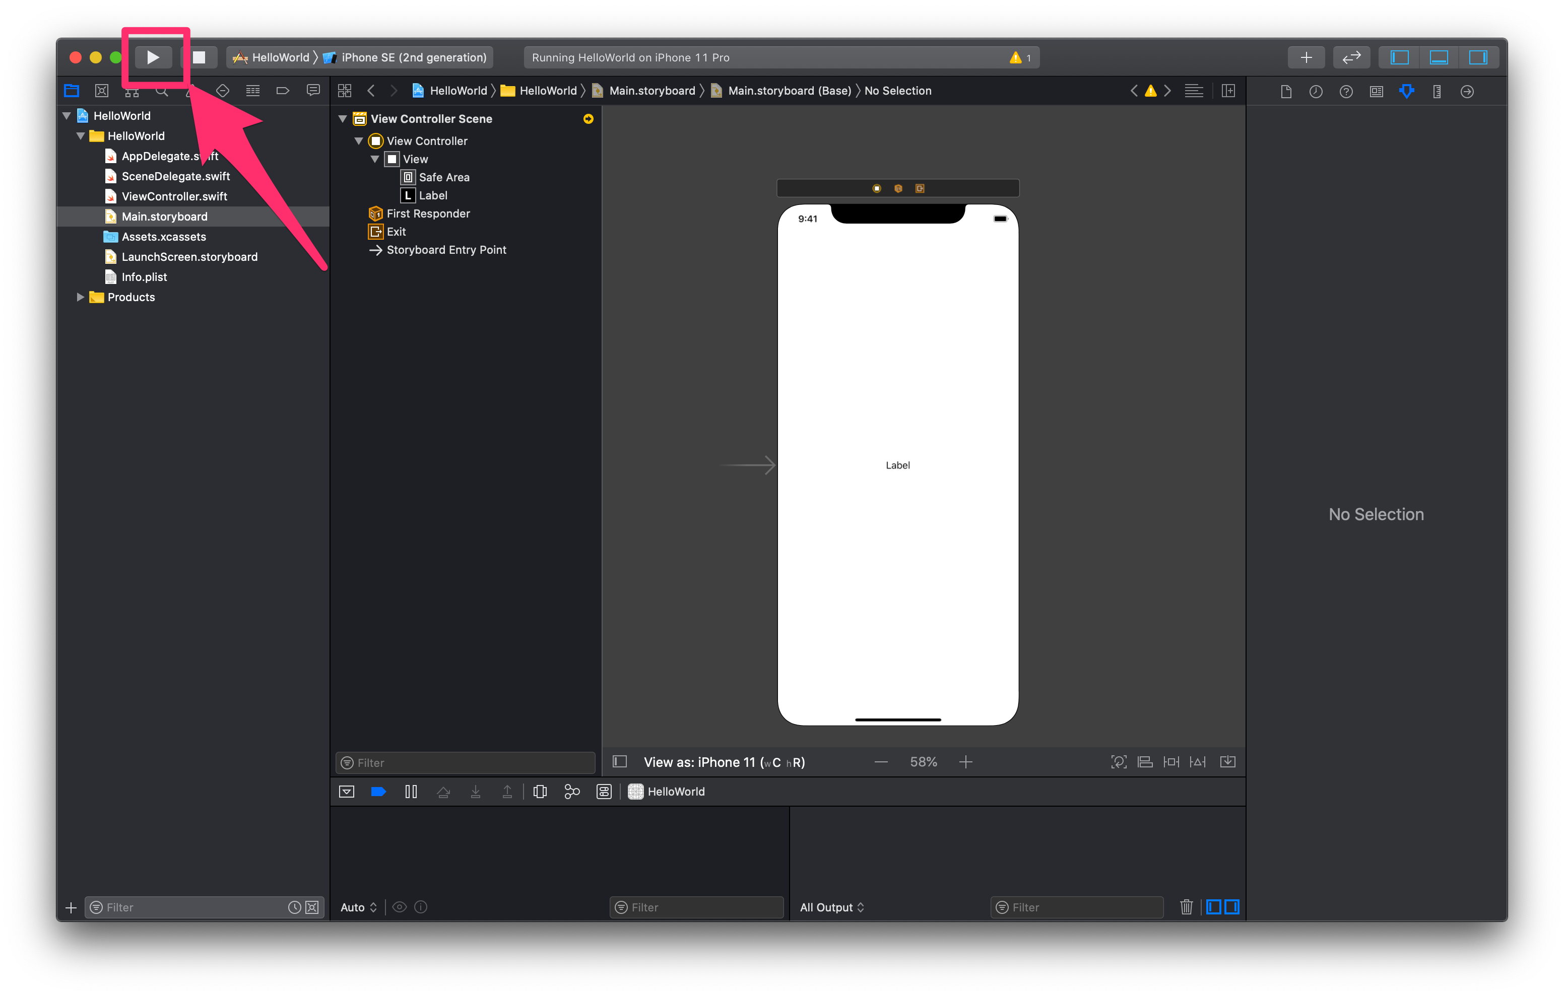Toggle the right inspector panel visibility
1564x996 pixels.
pos(1478,57)
